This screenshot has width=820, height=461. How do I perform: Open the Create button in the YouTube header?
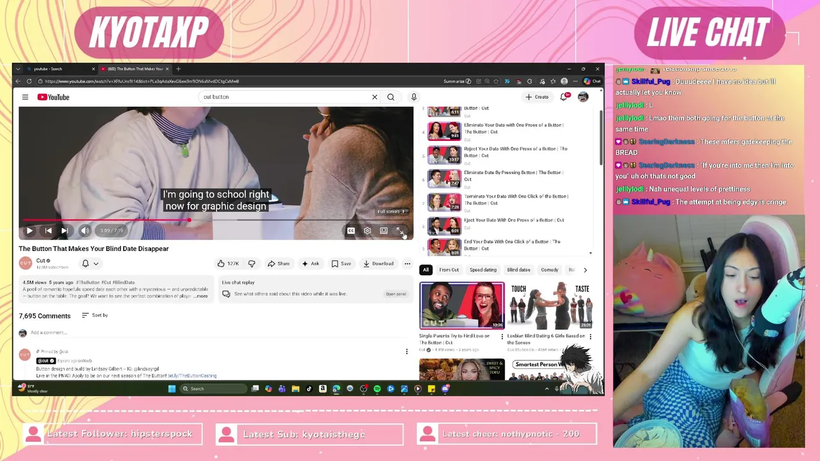tap(537, 97)
